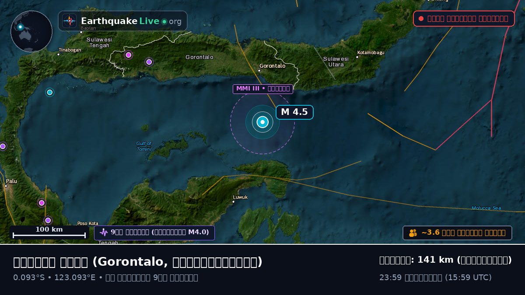Select the Luwuk city label
Image resolution: width=525 pixels, height=295 pixels.
point(240,198)
